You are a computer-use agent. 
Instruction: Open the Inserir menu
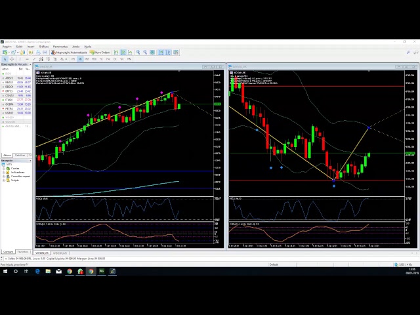pos(31,47)
